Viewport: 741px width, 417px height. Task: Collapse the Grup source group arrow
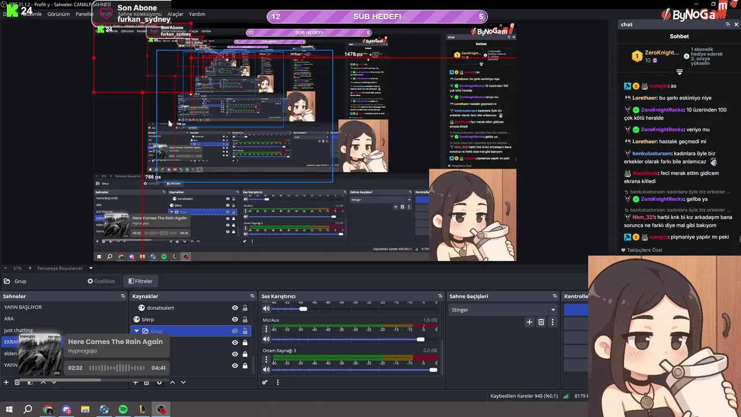[137, 331]
